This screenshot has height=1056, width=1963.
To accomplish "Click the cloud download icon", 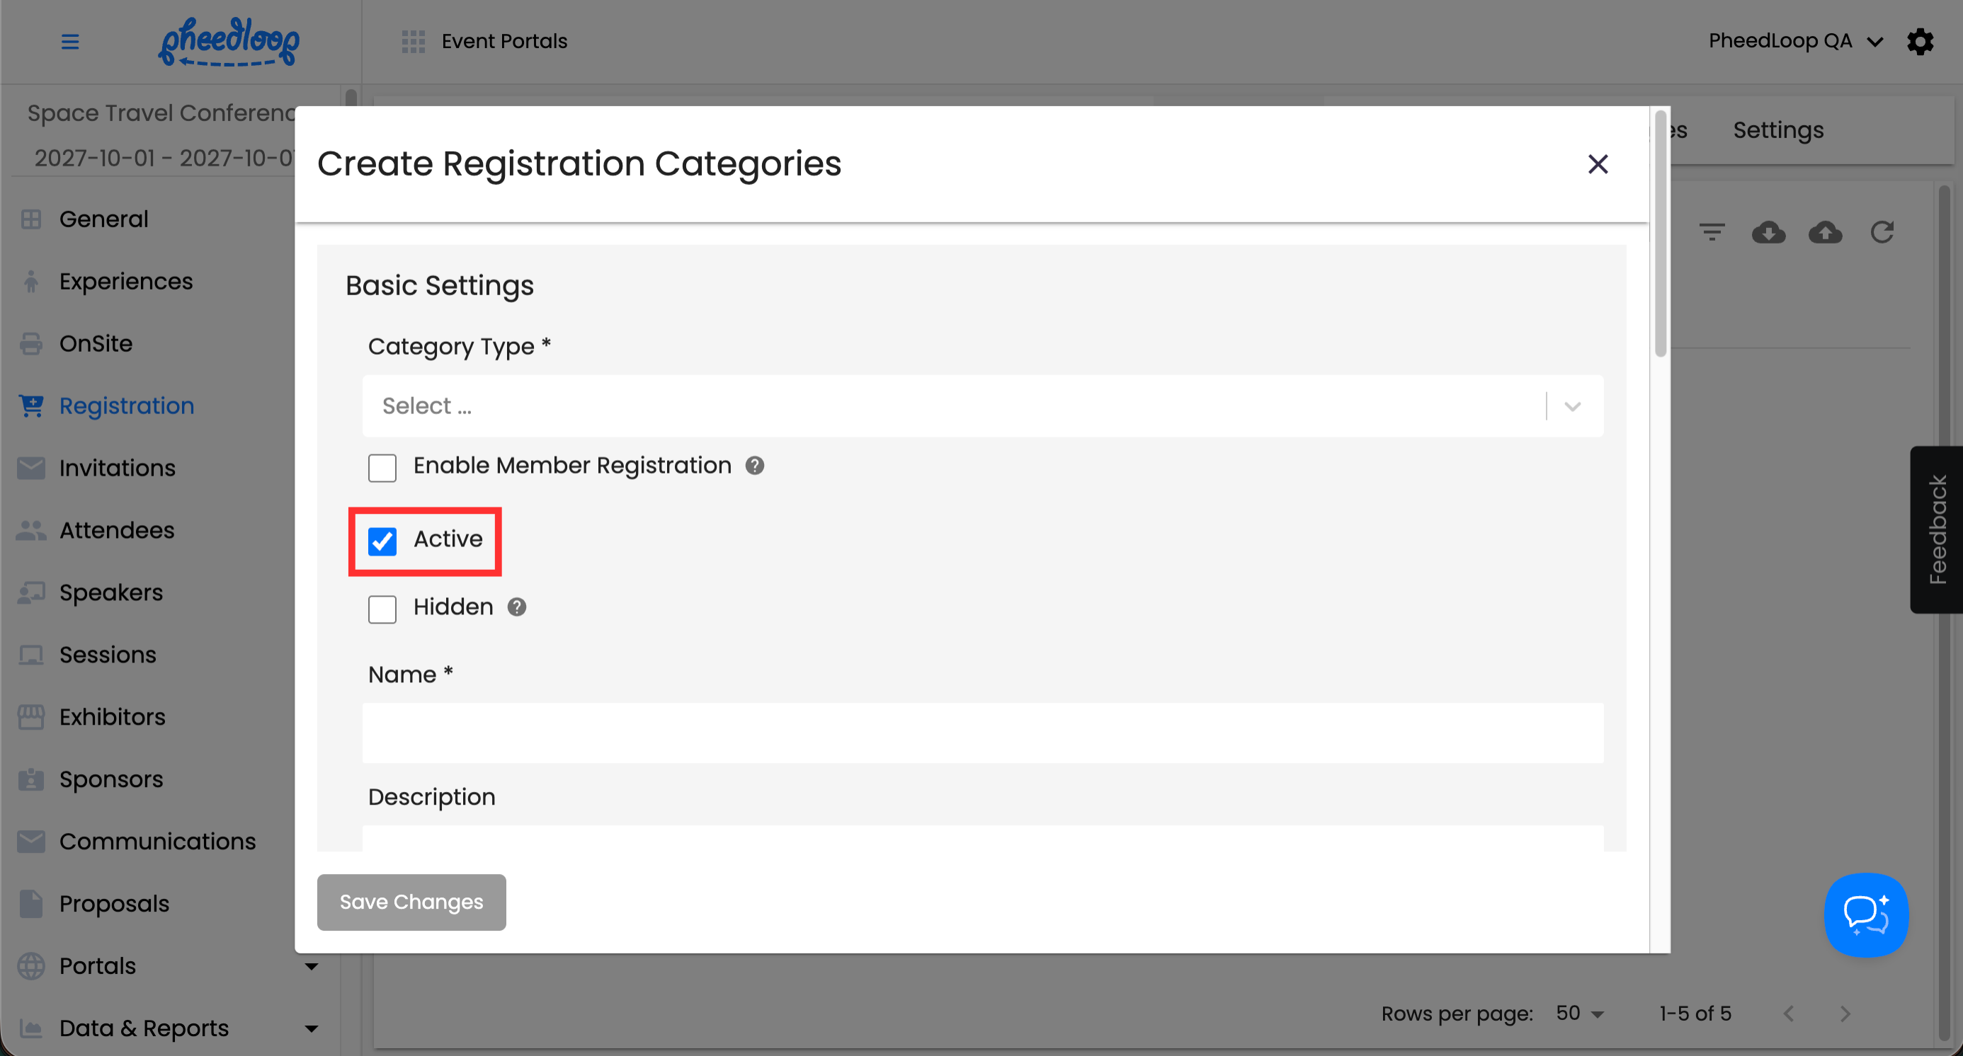I will pos(1768,232).
